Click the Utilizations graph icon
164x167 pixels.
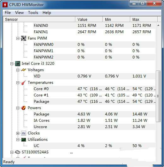(24, 139)
